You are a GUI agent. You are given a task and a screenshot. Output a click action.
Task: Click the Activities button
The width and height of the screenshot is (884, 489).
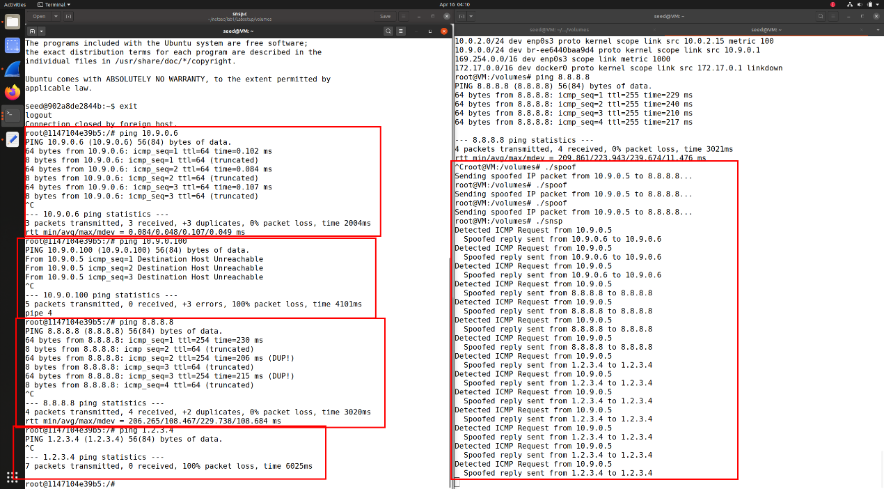point(15,4)
